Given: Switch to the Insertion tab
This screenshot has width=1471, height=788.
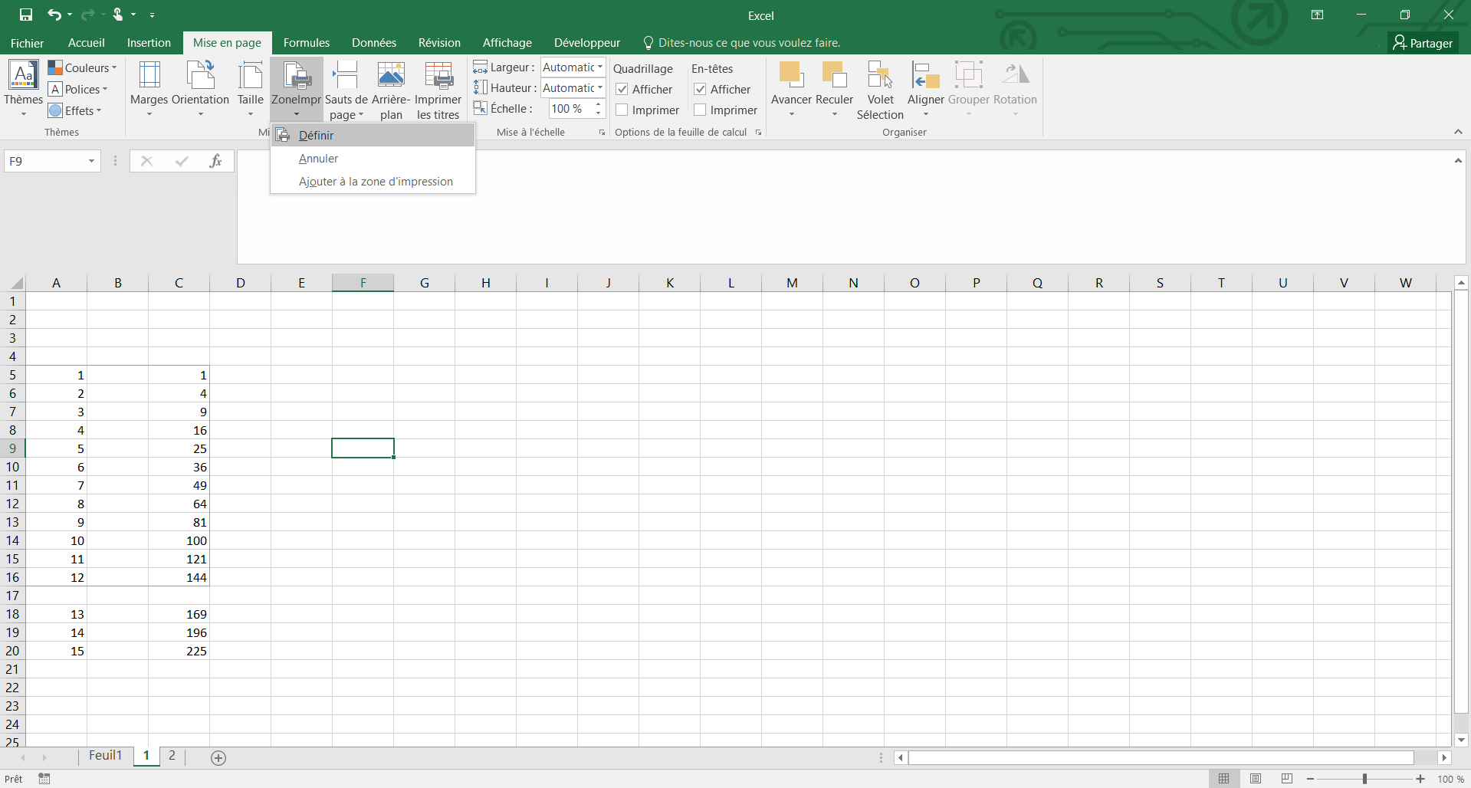Looking at the screenshot, I should (x=149, y=43).
